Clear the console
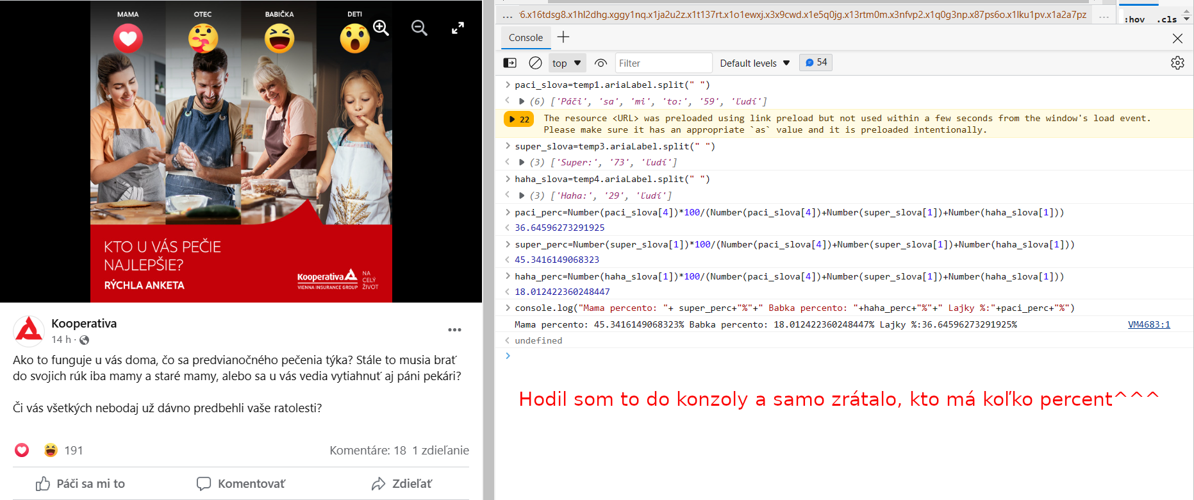1194x500 pixels. pyautogui.click(x=535, y=63)
